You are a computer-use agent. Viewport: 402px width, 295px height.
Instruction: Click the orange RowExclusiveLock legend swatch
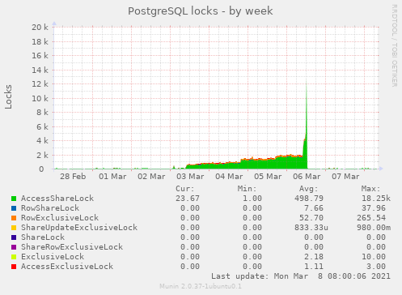click(x=14, y=218)
